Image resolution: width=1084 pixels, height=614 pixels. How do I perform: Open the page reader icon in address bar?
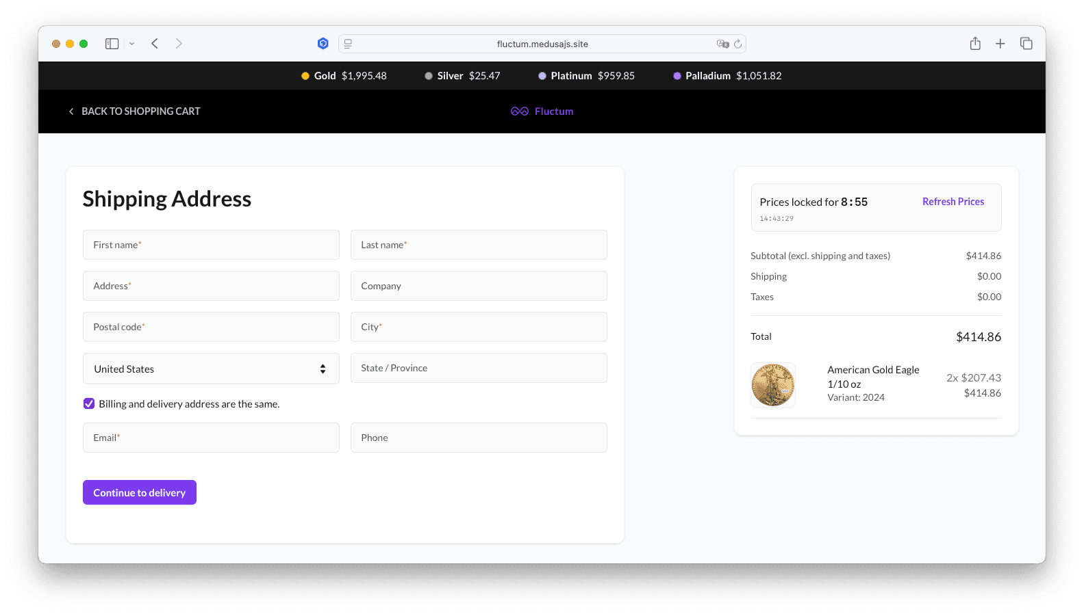click(348, 44)
